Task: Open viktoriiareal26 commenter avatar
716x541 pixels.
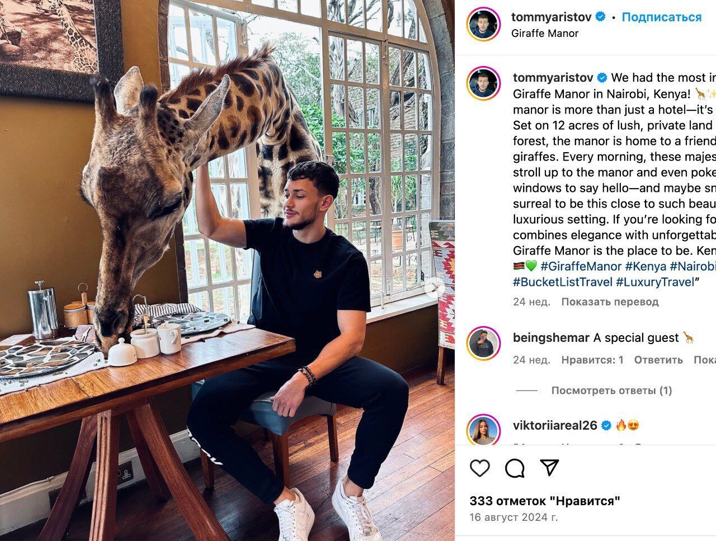Action: point(484,429)
